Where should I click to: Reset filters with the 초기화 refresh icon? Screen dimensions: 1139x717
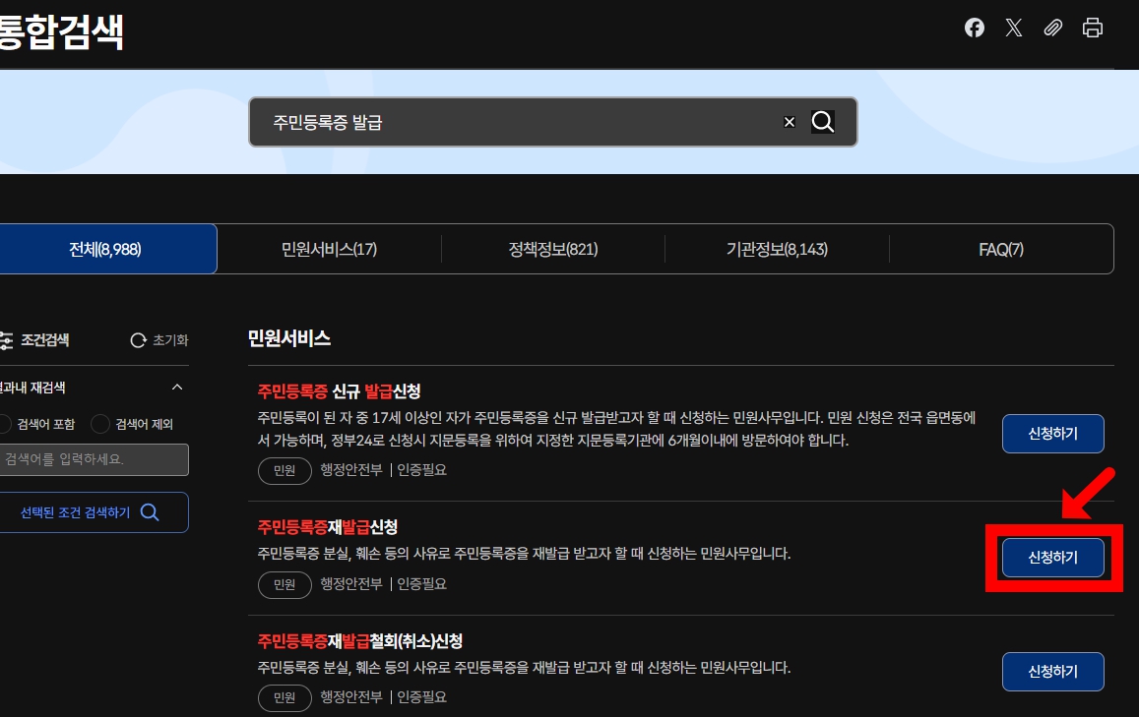coord(138,340)
